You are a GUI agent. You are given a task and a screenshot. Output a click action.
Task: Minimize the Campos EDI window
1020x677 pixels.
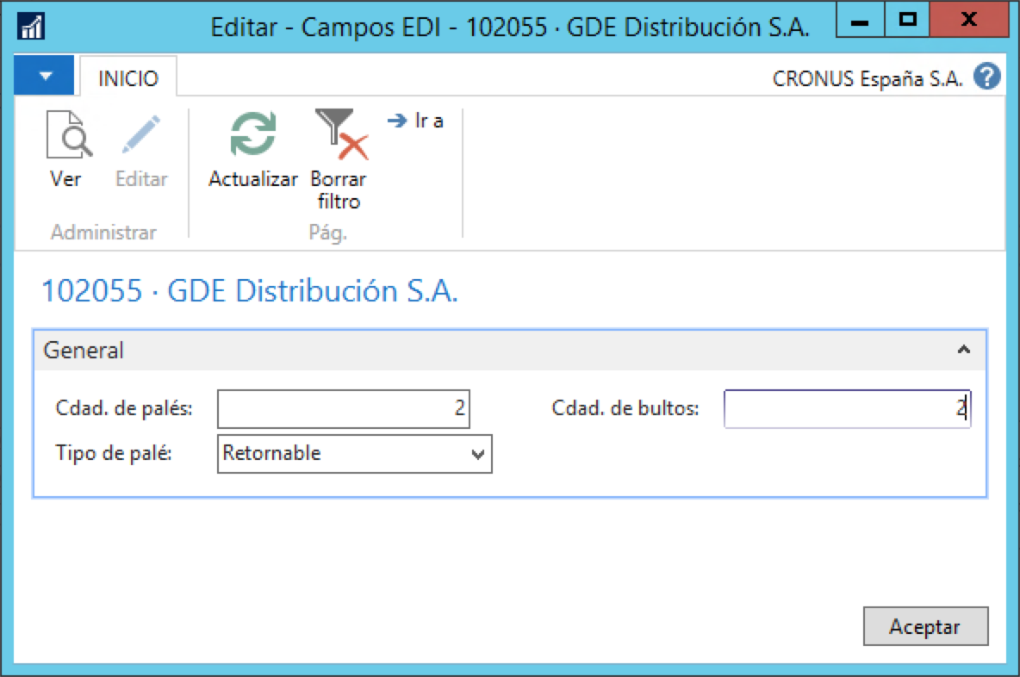(x=860, y=20)
